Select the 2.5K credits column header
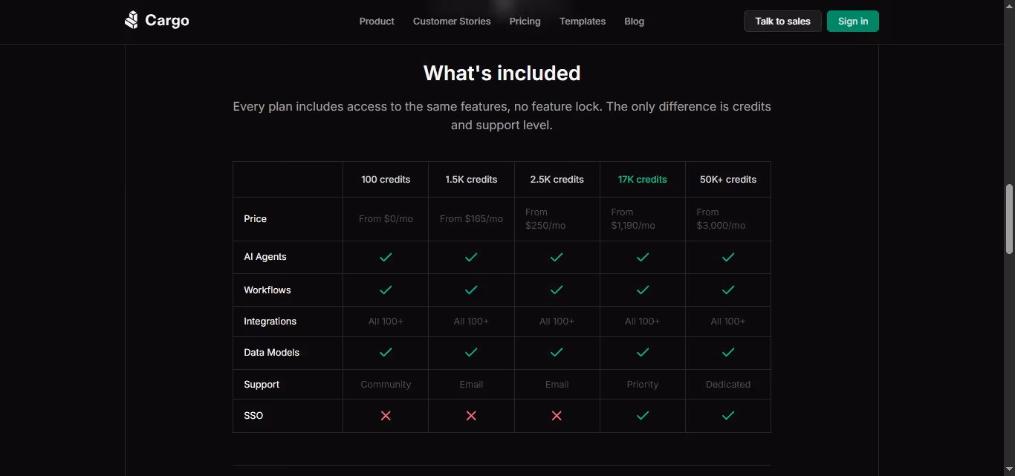 coord(557,180)
